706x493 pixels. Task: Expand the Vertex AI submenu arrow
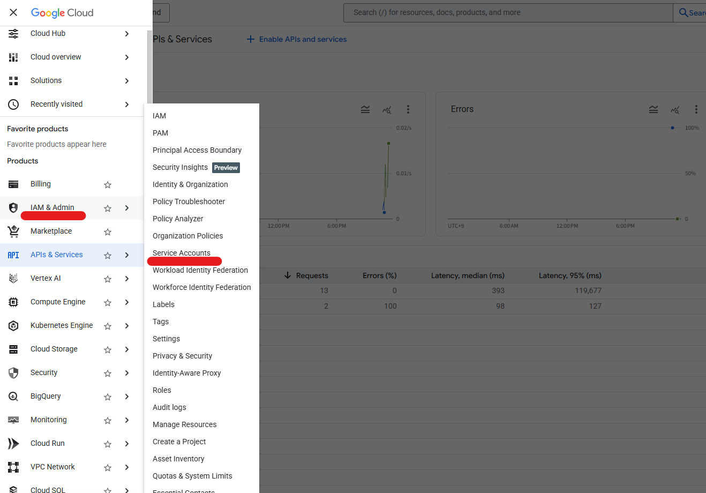tap(127, 279)
